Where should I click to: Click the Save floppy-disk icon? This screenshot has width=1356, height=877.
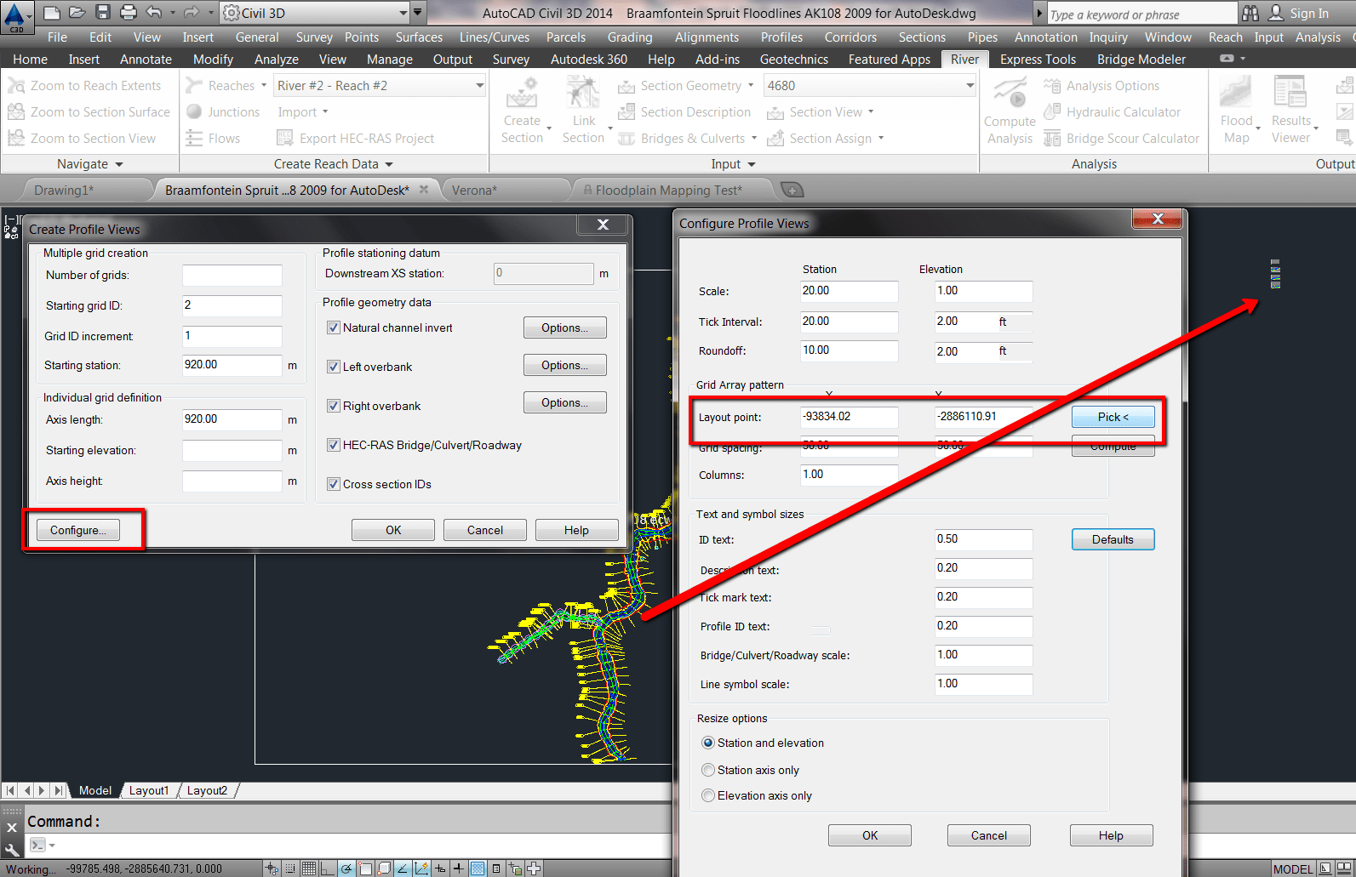coord(103,13)
